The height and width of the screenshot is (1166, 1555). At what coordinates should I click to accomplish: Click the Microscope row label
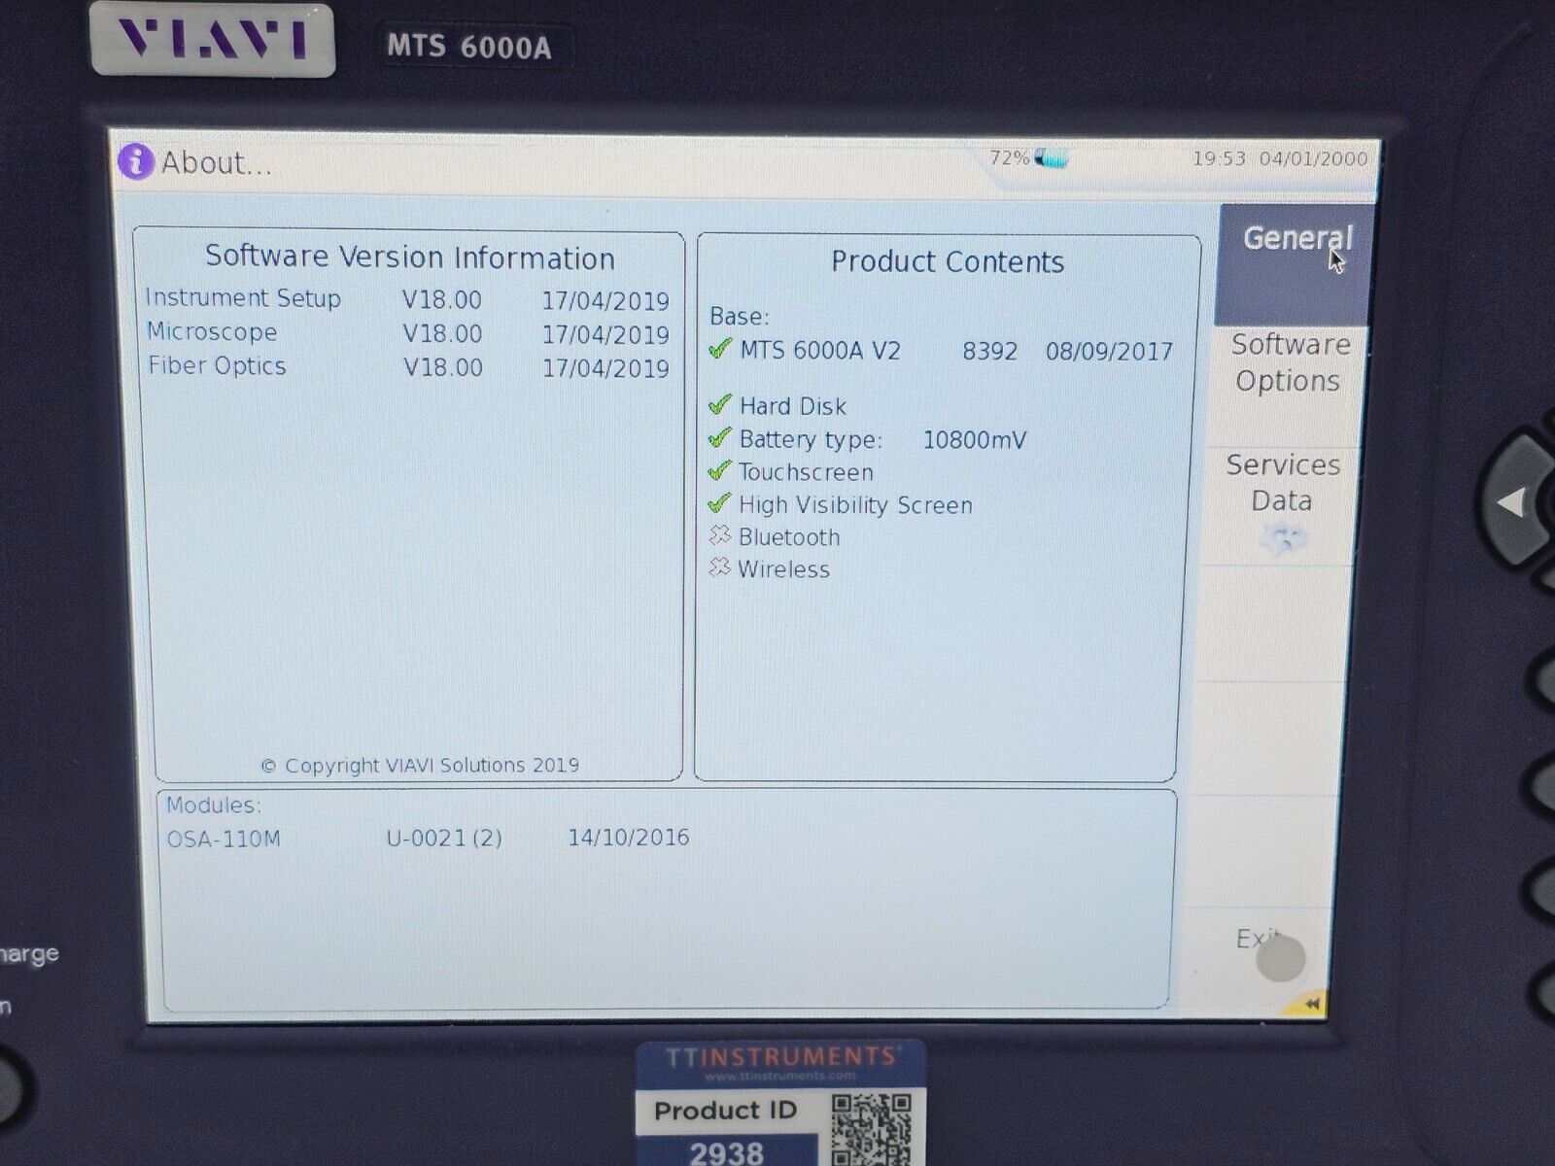click(x=212, y=331)
